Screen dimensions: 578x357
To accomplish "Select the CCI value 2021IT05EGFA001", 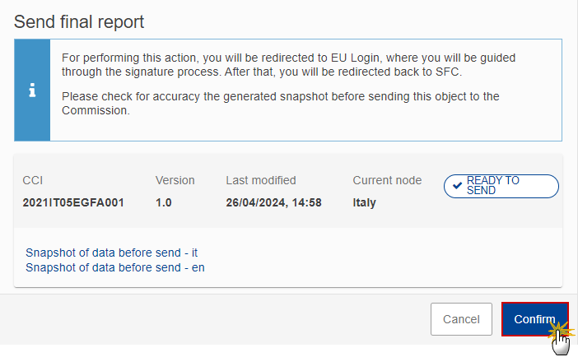I will (73, 202).
